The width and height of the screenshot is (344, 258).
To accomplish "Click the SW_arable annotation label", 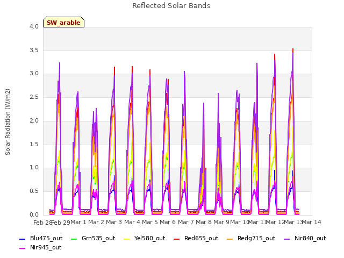I will [x=63, y=23].
